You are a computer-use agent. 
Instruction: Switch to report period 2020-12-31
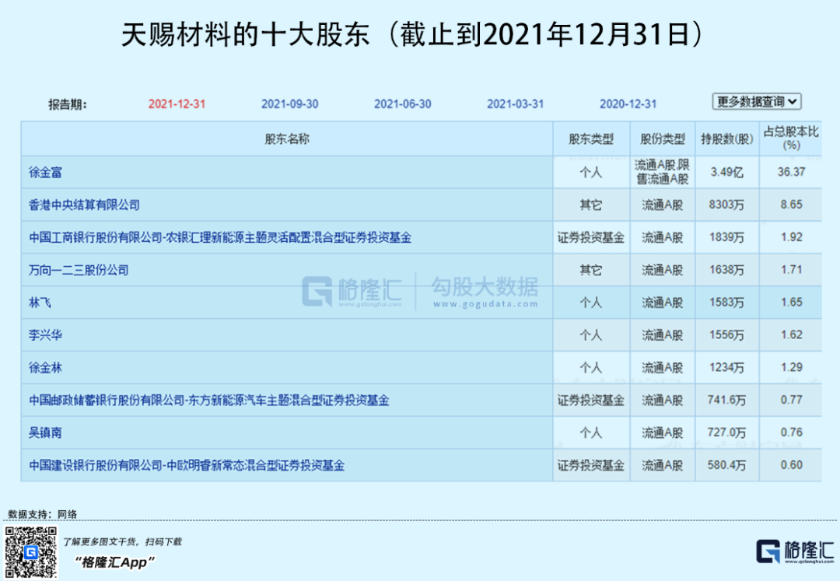(628, 104)
